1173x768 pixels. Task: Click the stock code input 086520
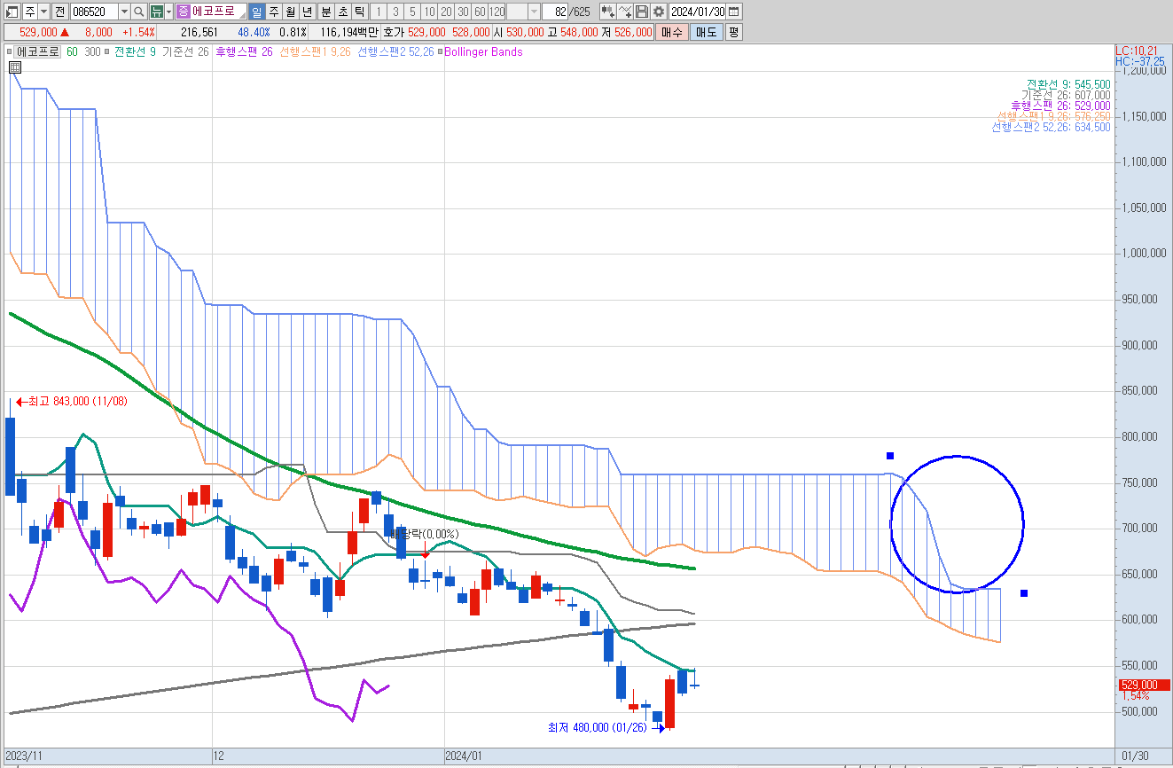coord(94,12)
